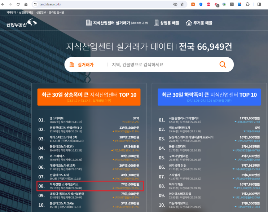Open the 주거용 매물 menu
The image size is (268, 212).
199,23
